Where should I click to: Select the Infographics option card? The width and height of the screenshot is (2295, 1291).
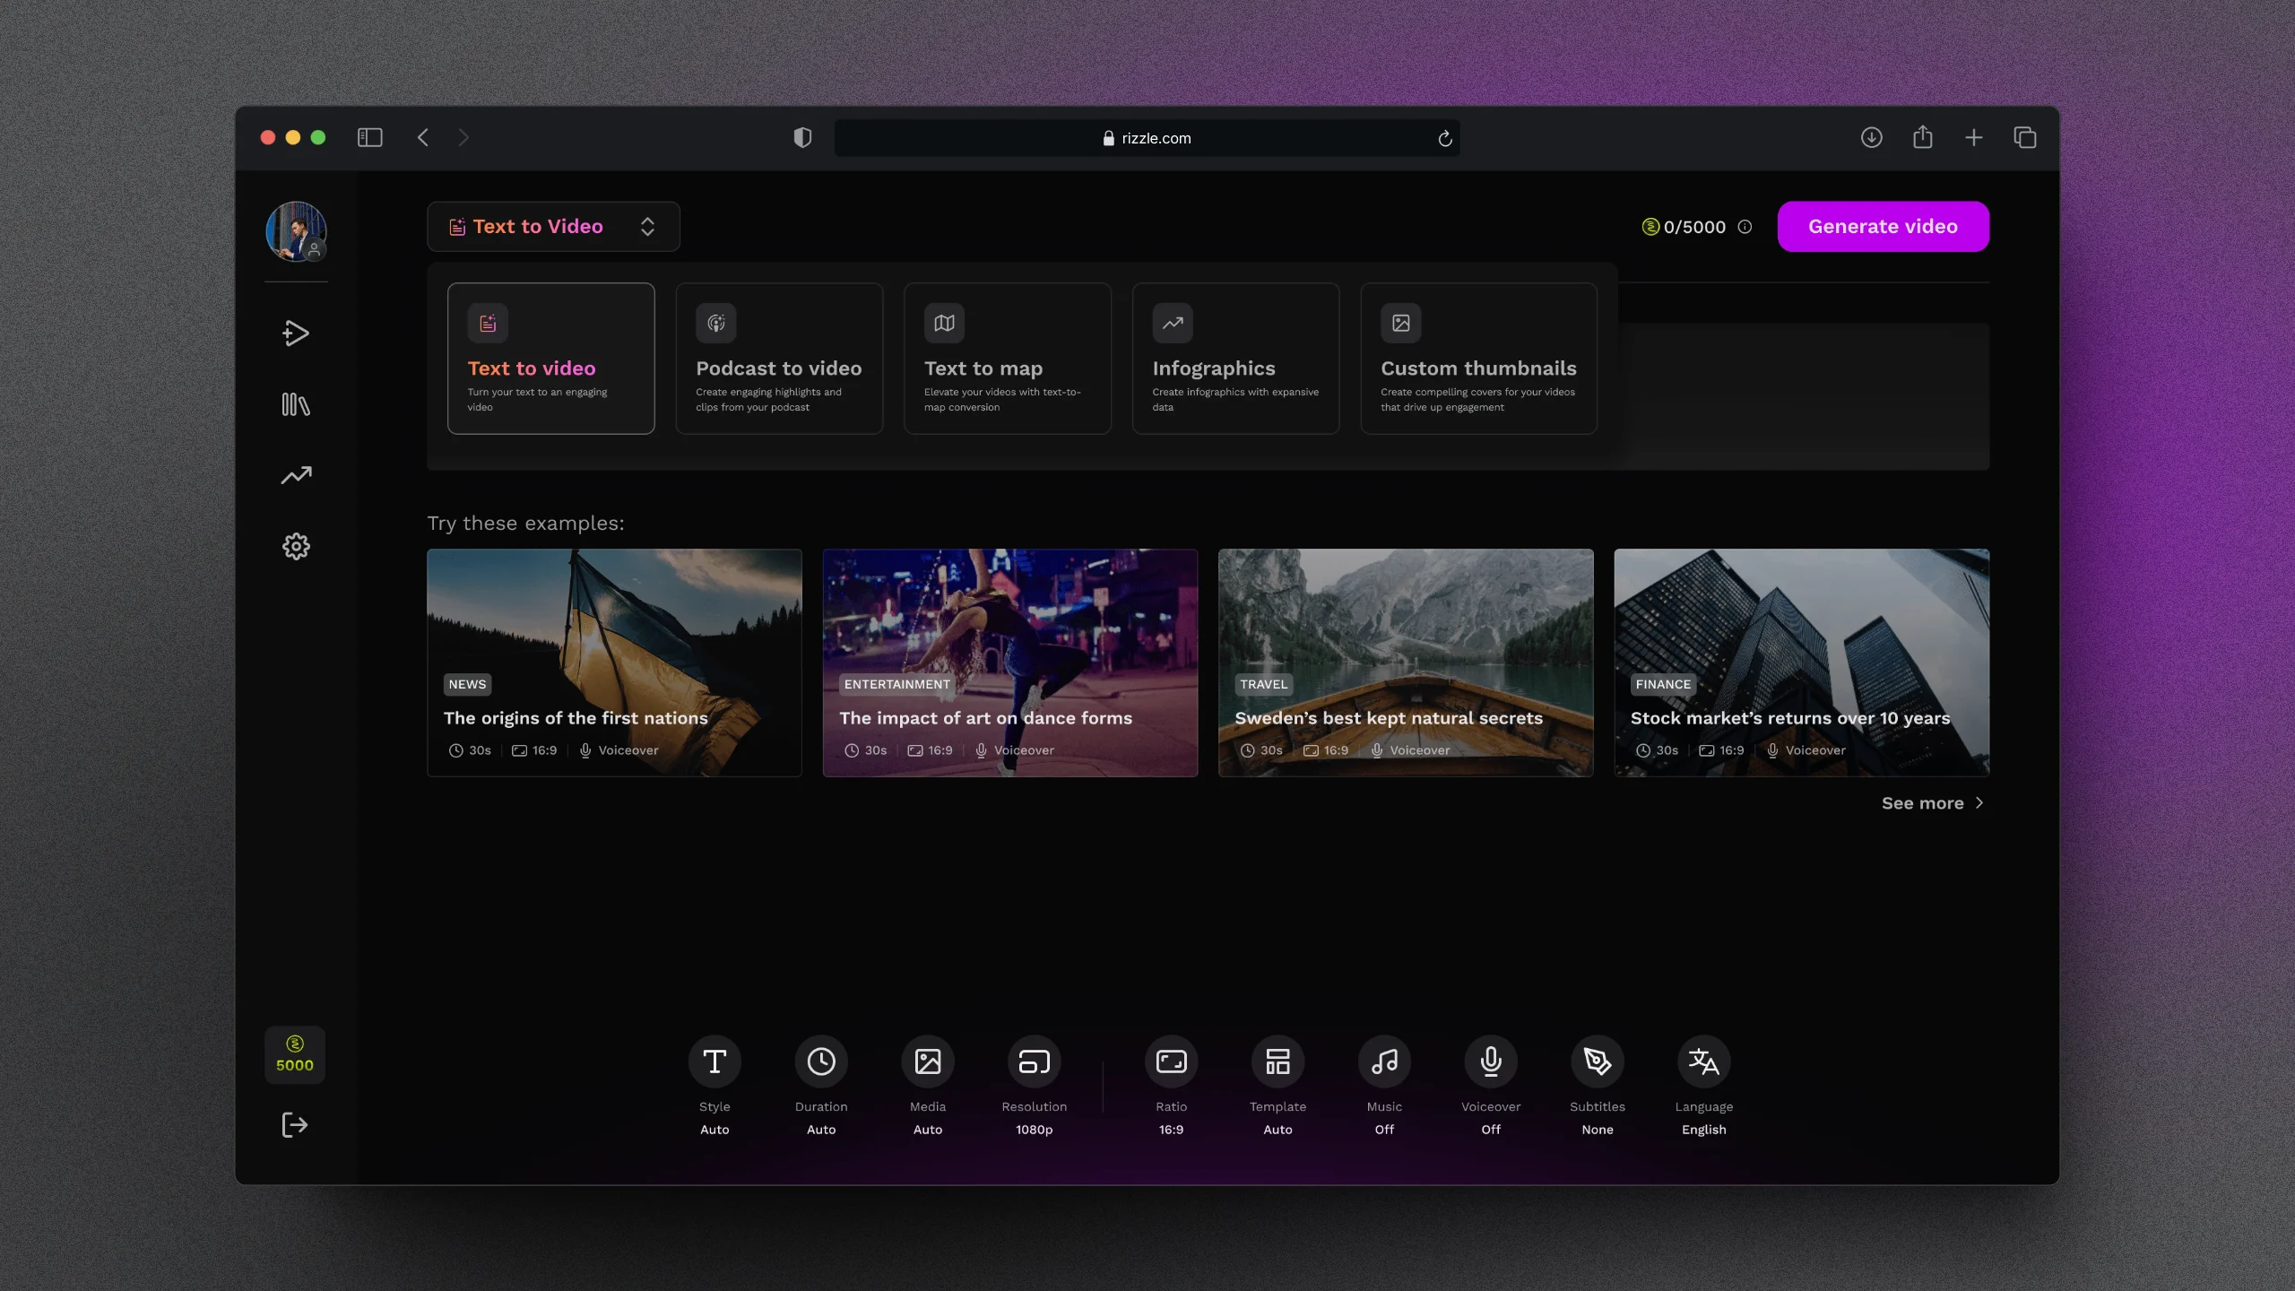coord(1235,359)
